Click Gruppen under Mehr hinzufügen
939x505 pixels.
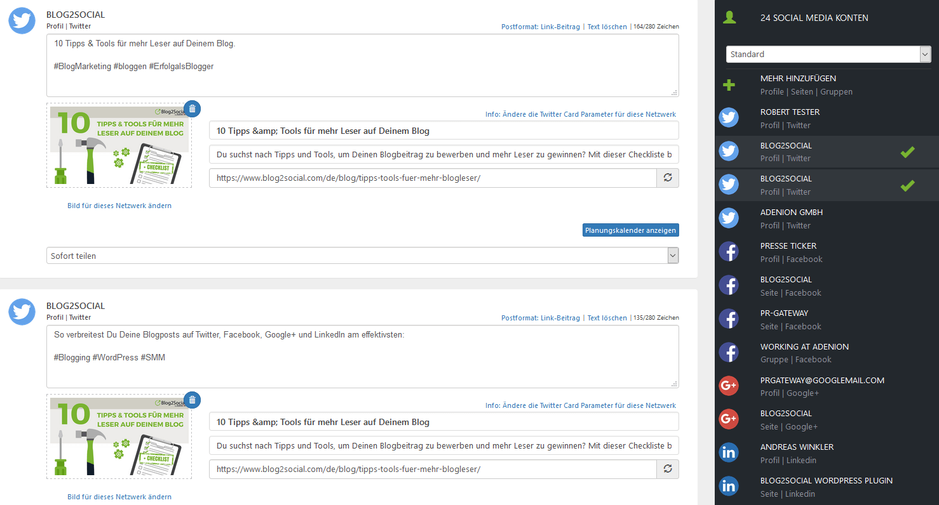836,92
